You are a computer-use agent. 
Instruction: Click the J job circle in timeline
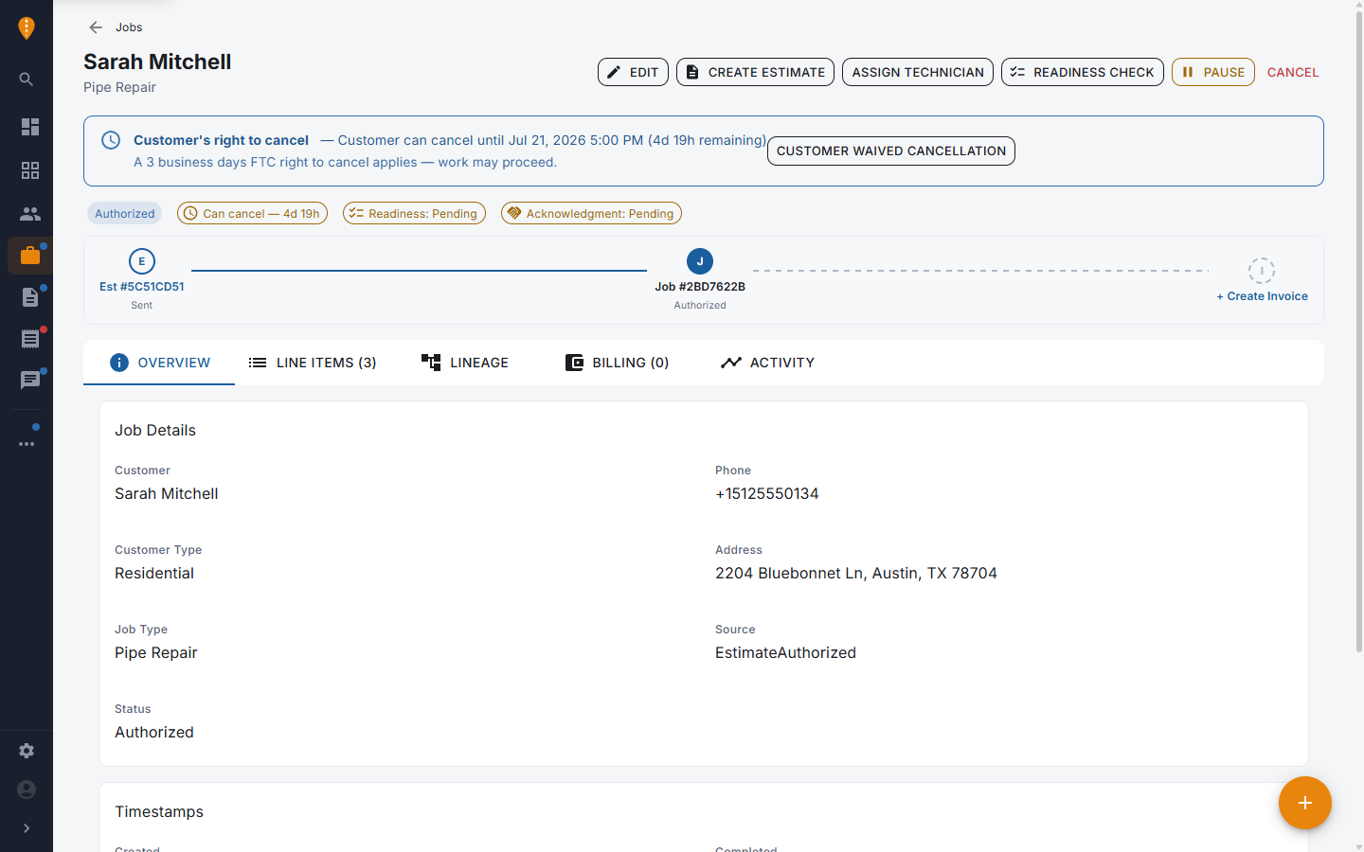pos(700,261)
